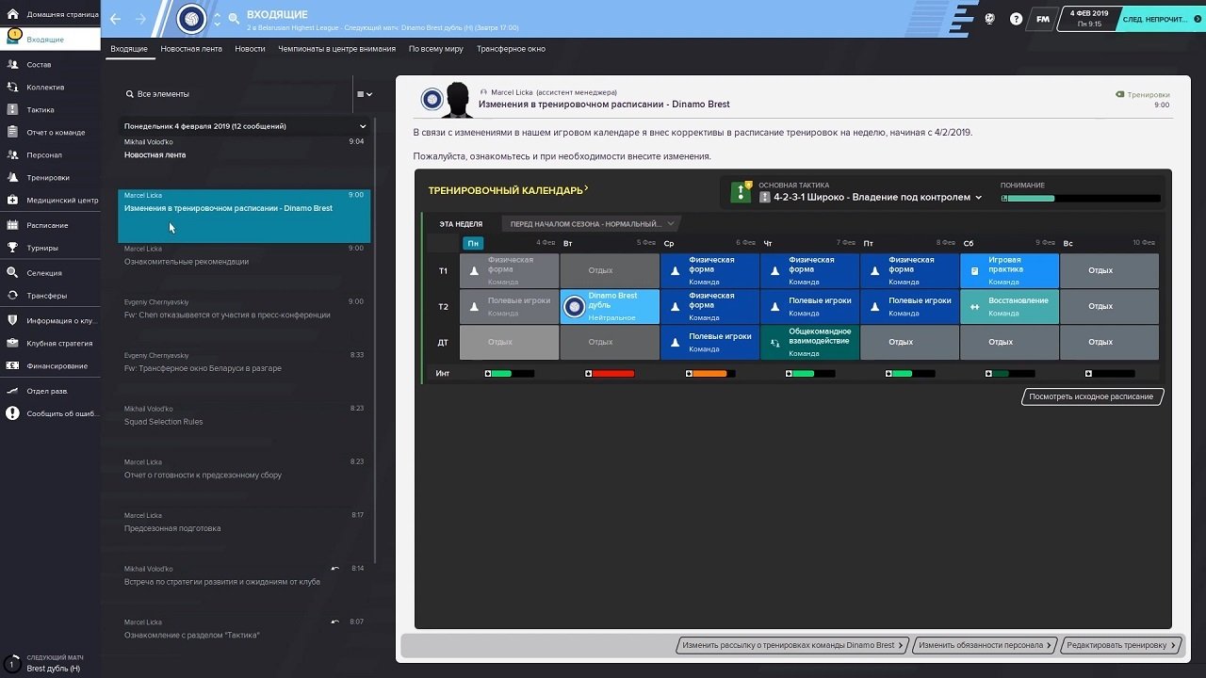Click Редактировать тренировку button

[1119, 645]
